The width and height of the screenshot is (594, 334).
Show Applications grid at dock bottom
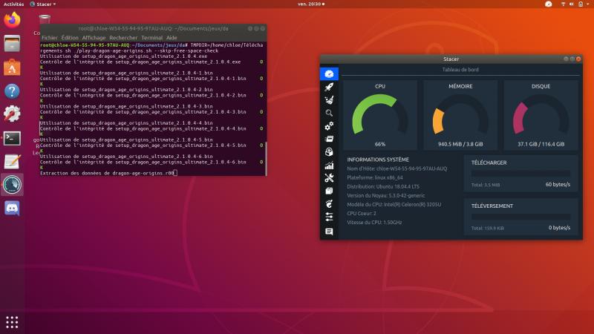pyautogui.click(x=12, y=322)
